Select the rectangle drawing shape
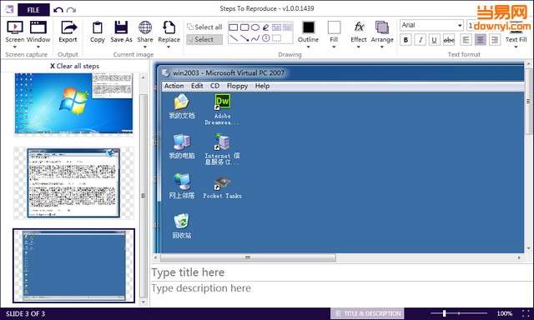Viewport: 534px width, 320px height. click(234, 27)
